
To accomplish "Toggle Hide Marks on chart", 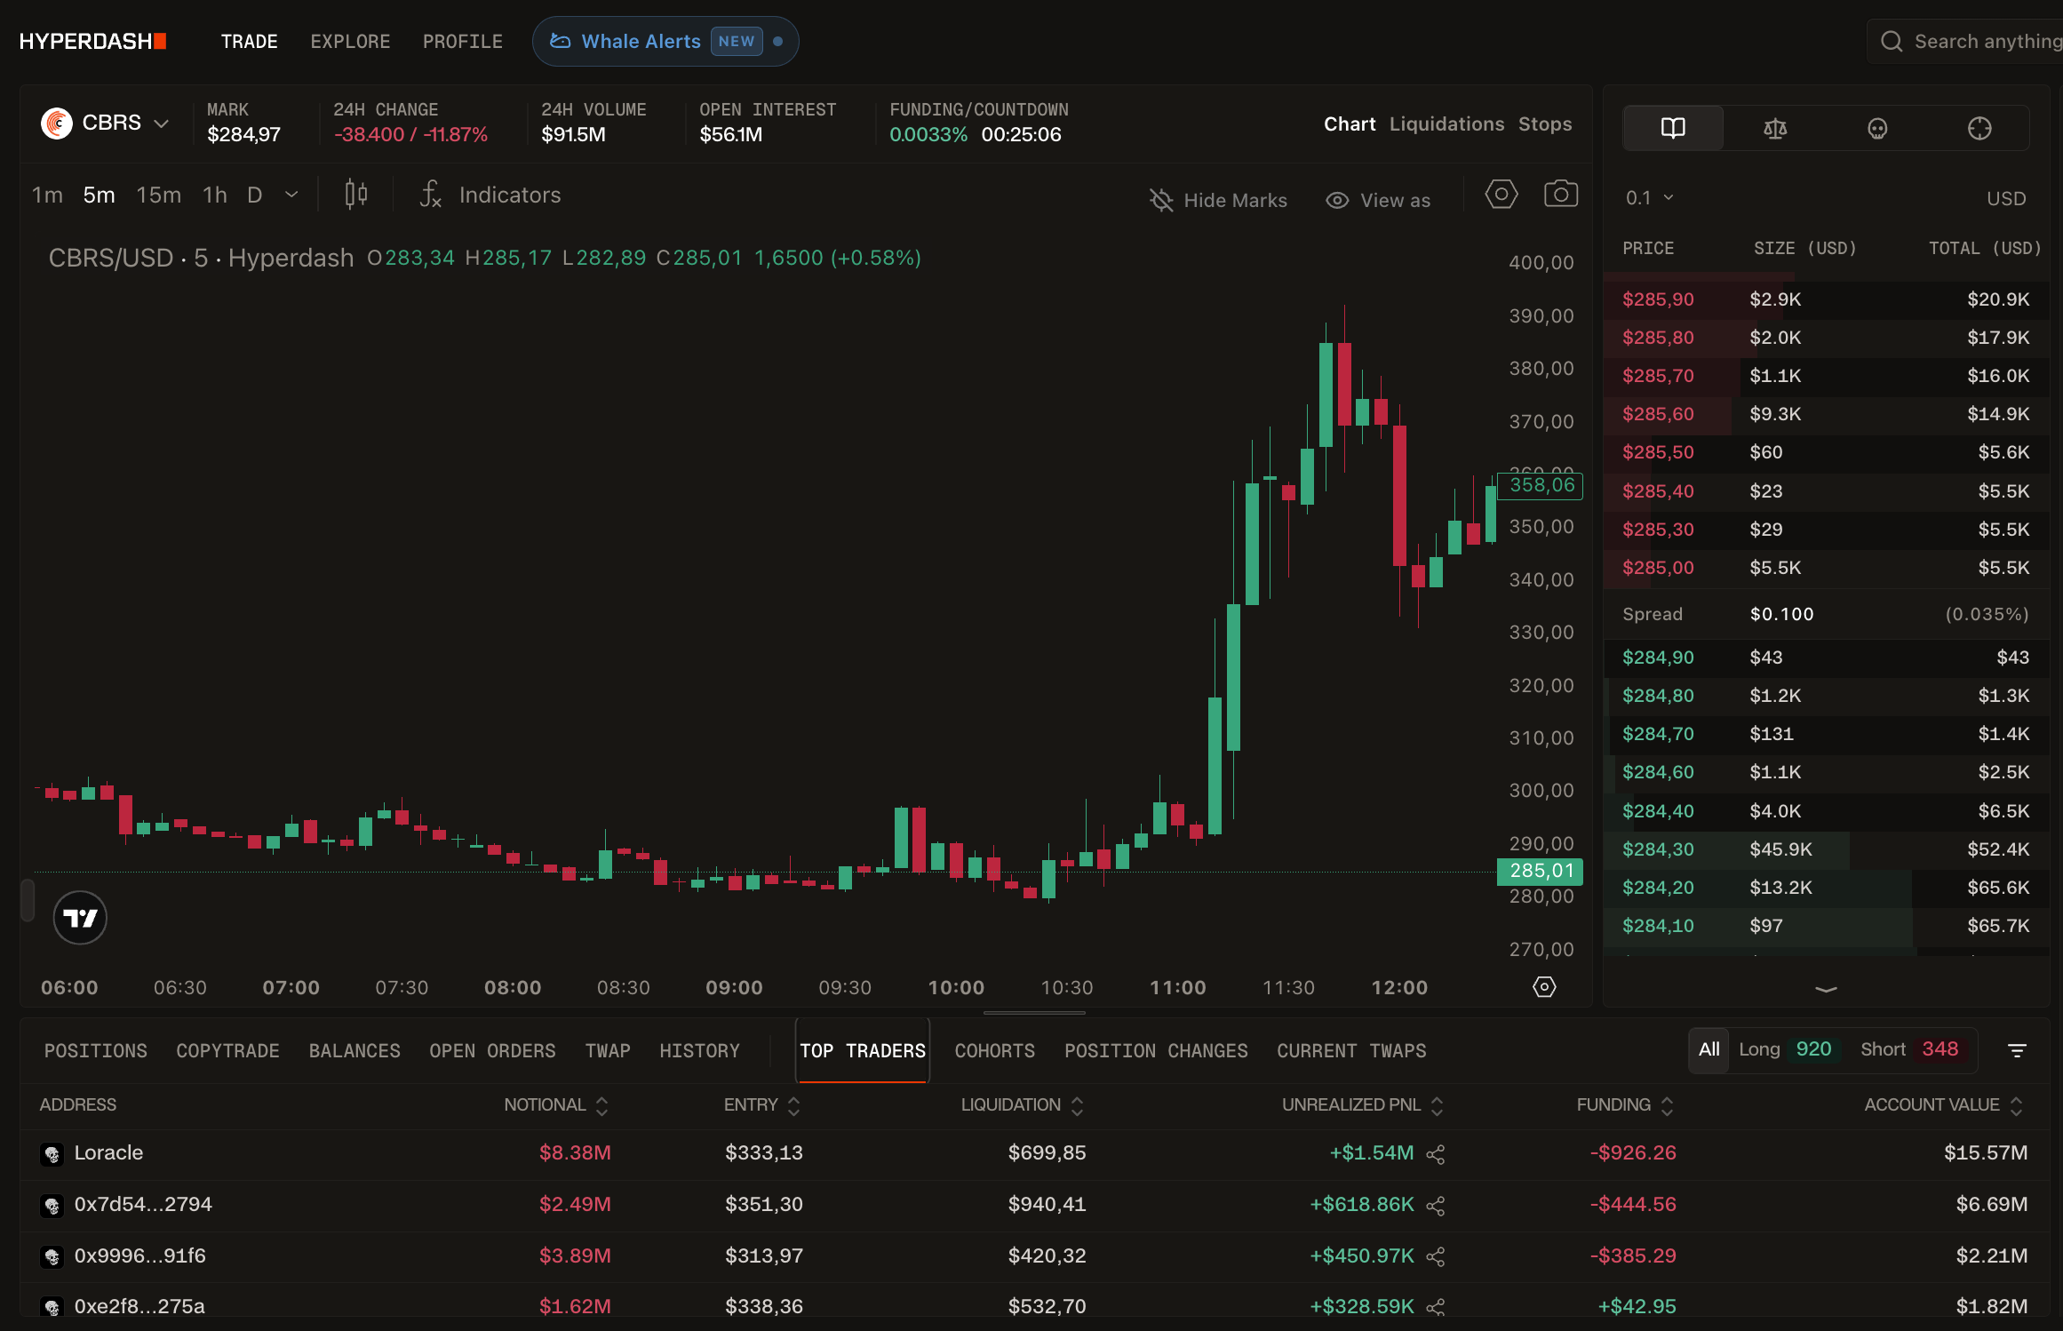I will [x=1217, y=200].
